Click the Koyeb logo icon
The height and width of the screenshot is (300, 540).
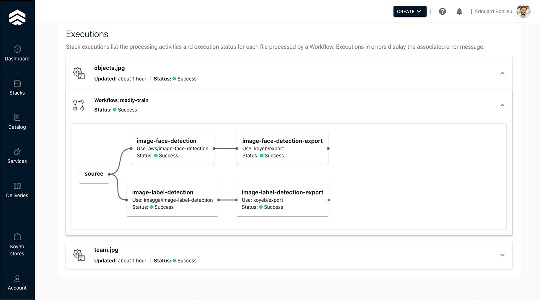17,17
